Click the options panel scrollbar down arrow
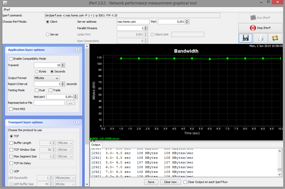 pyautogui.click(x=87, y=184)
